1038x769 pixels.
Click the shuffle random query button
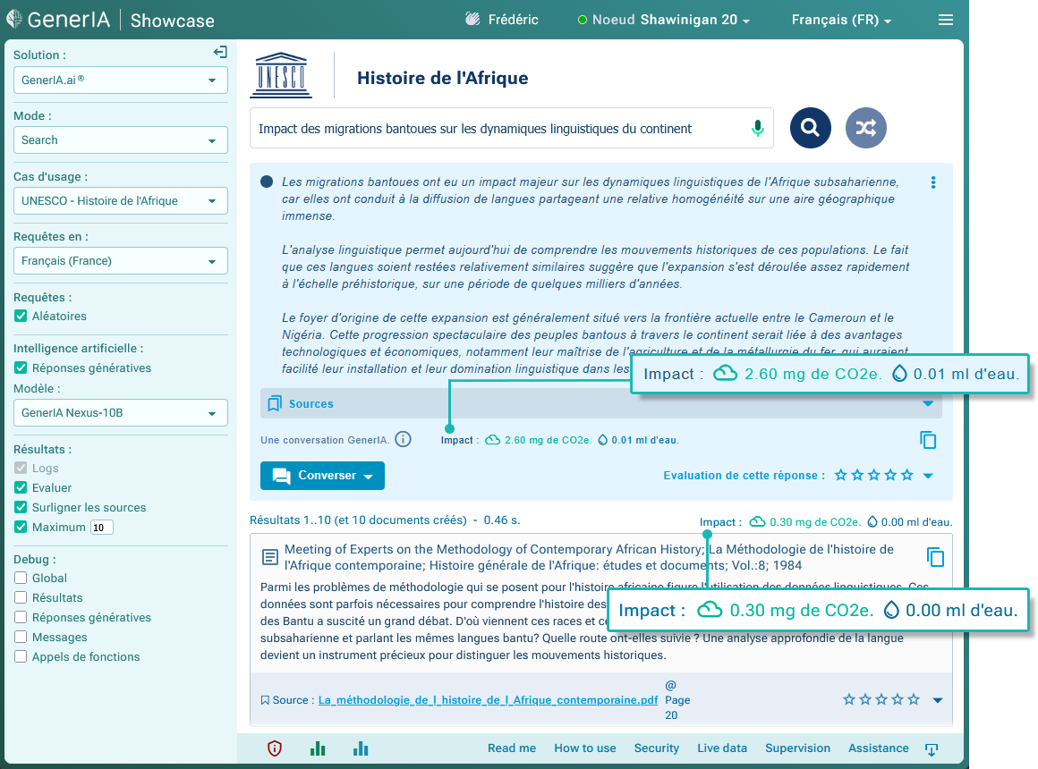(x=866, y=128)
